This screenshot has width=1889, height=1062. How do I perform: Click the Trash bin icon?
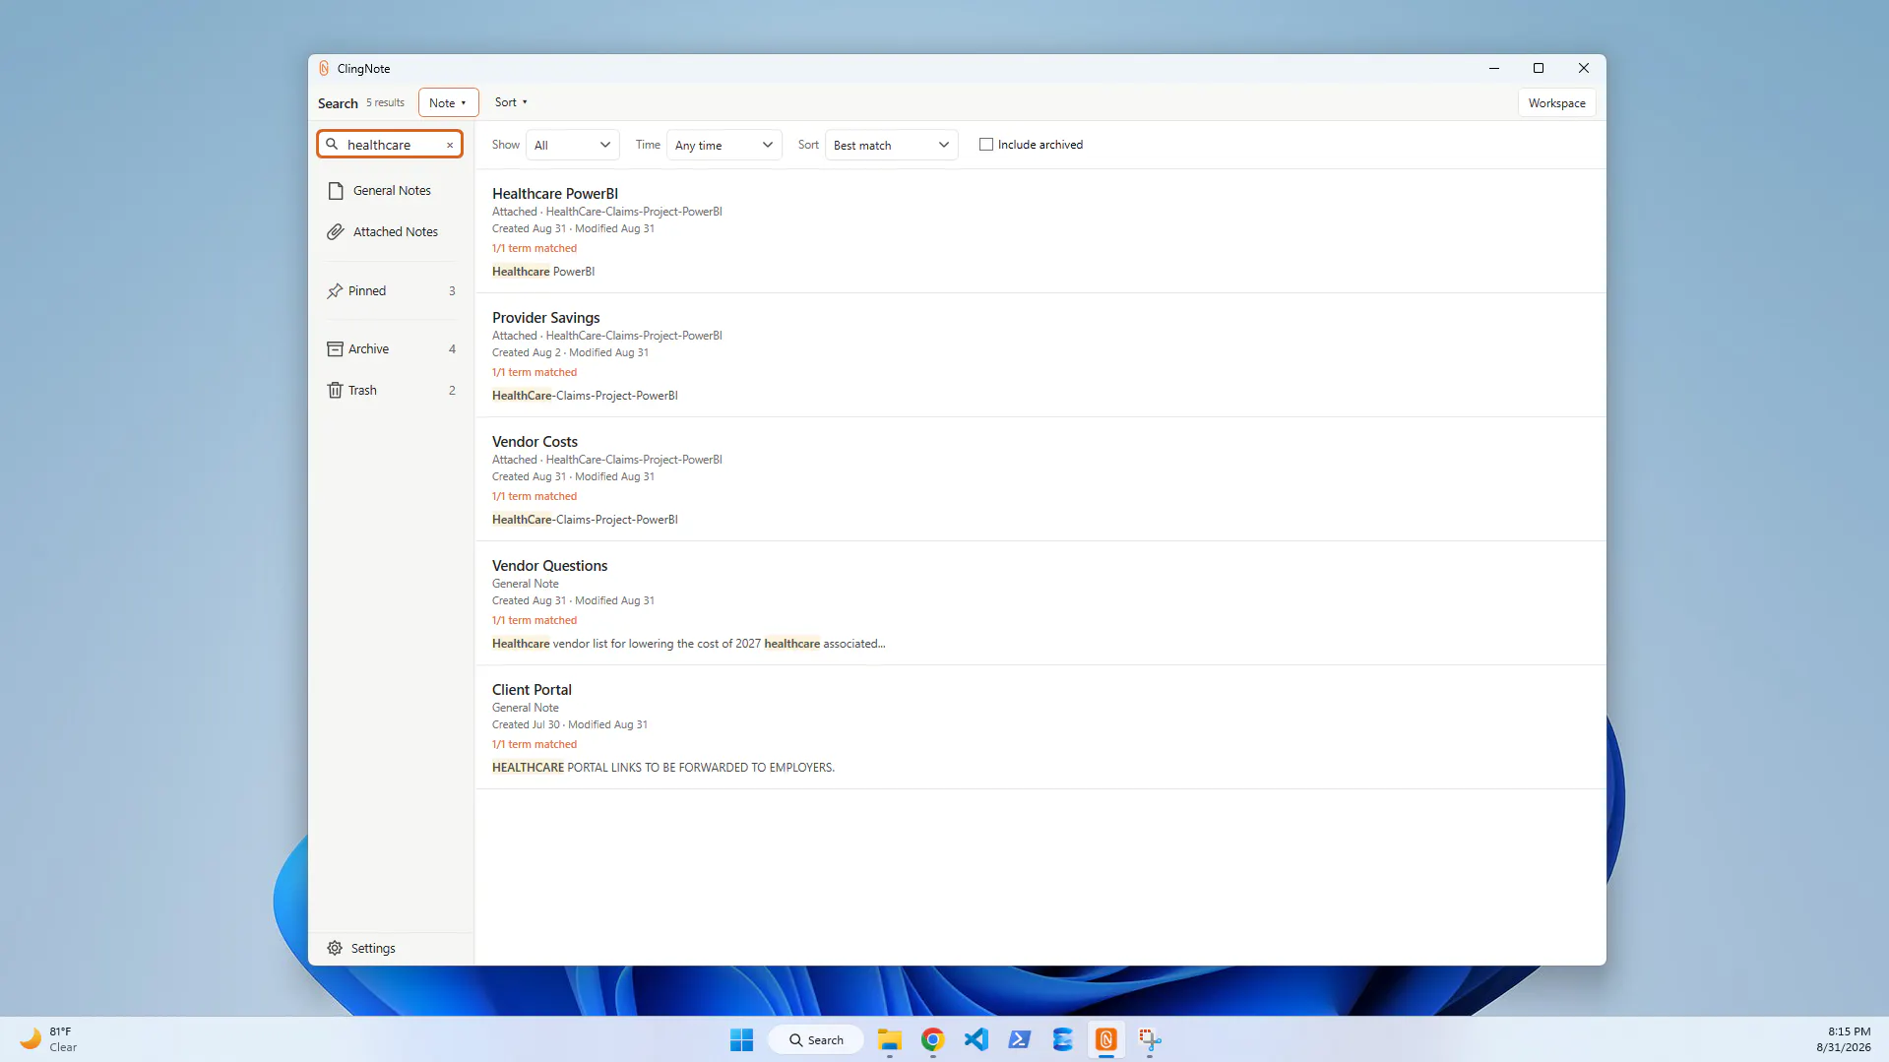click(335, 391)
